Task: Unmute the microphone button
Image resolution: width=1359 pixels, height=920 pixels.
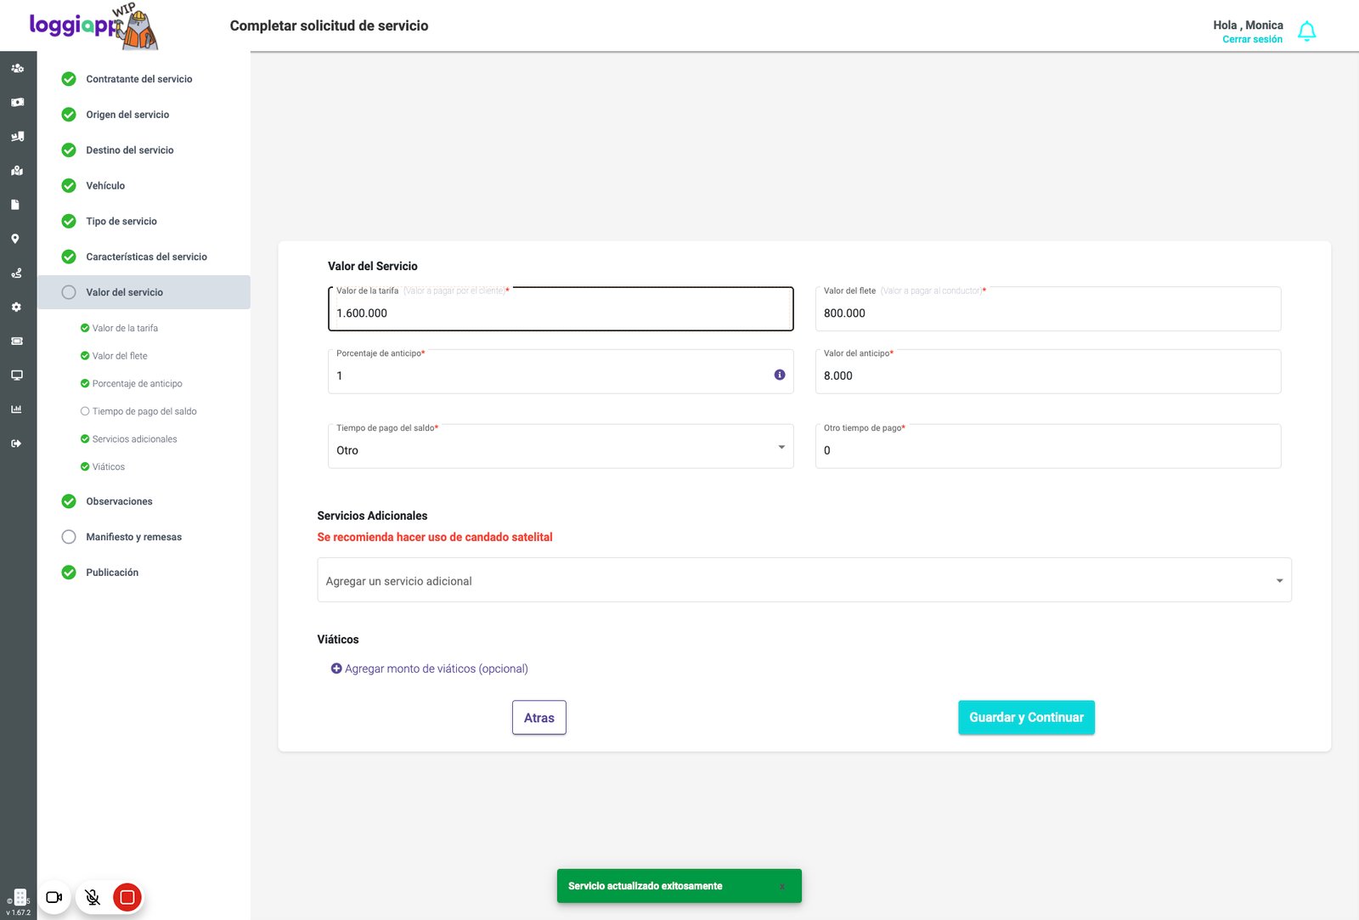Action: (93, 897)
